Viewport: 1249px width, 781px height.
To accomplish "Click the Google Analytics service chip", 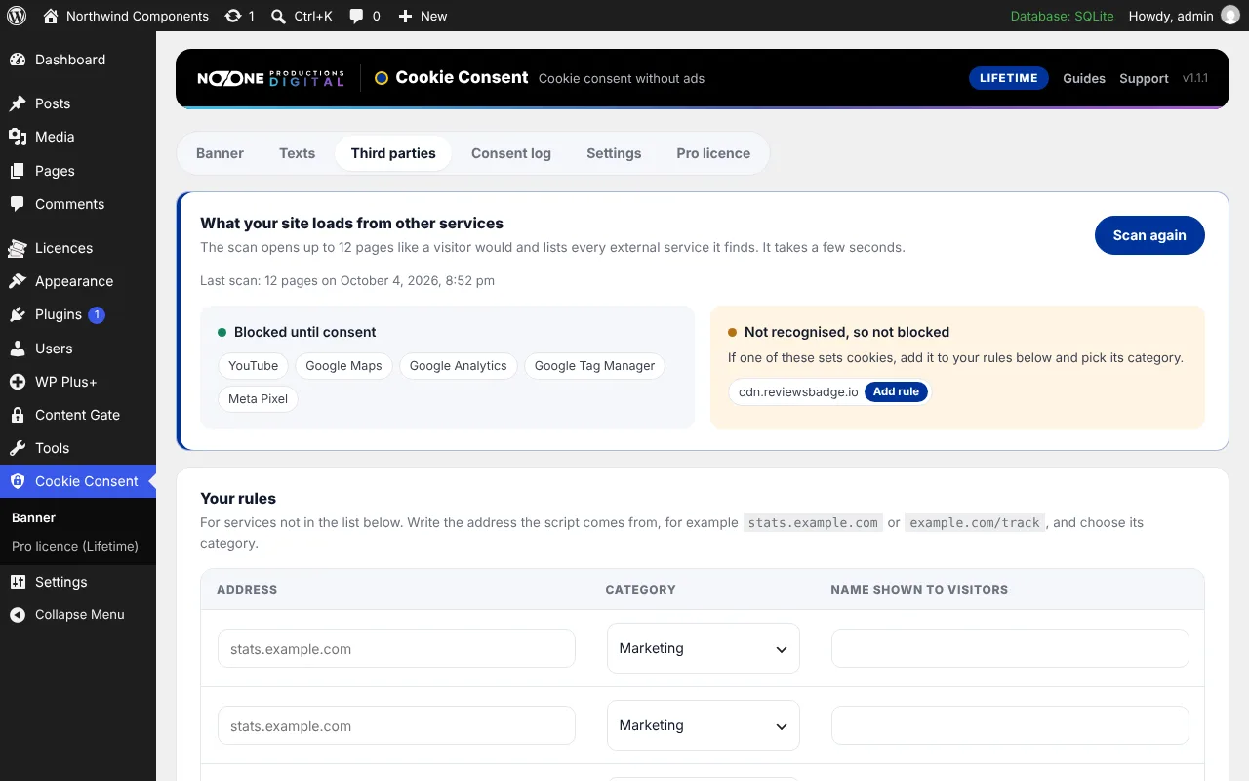I will tap(459, 366).
